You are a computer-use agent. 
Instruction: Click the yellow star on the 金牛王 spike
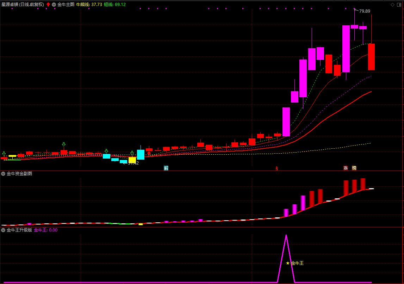(x=288, y=263)
